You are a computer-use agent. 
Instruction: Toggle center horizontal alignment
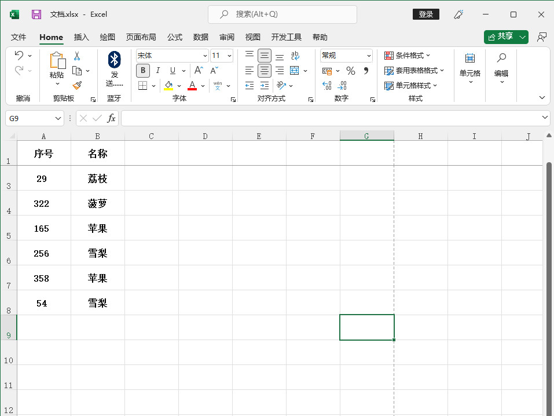265,70
